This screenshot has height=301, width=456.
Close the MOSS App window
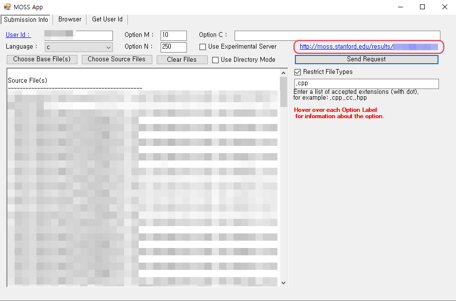click(445, 7)
